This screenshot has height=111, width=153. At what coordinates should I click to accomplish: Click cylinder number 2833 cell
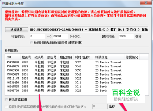25,79
